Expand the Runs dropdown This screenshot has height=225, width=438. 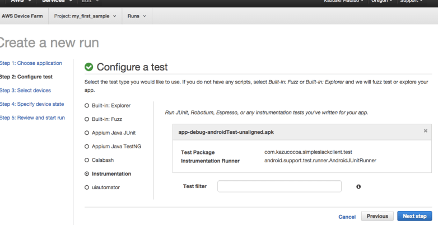(137, 16)
